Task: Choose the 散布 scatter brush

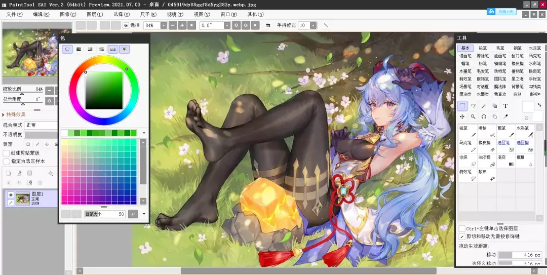Action: (x=487, y=176)
